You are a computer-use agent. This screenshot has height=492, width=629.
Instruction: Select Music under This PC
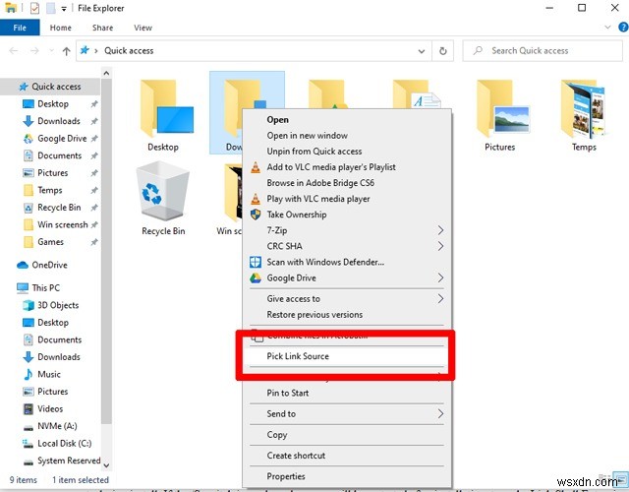tap(41, 374)
